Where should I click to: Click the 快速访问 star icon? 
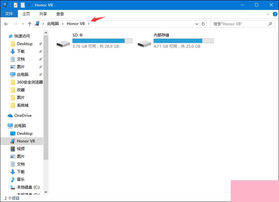pos(11,36)
